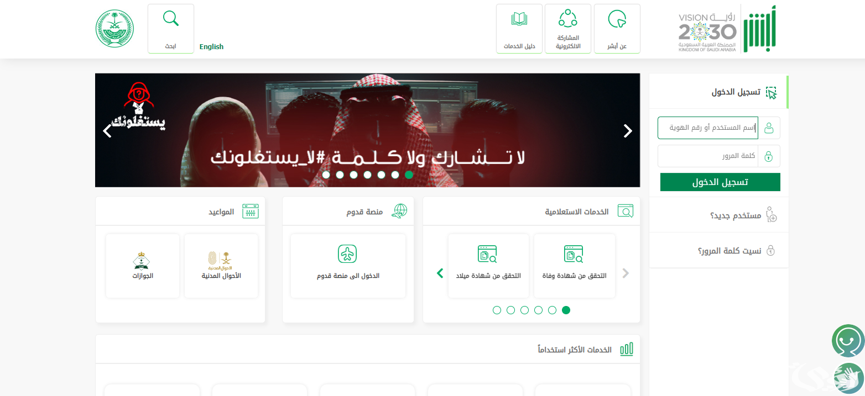Open the search (ابحث) icon button

(x=171, y=29)
